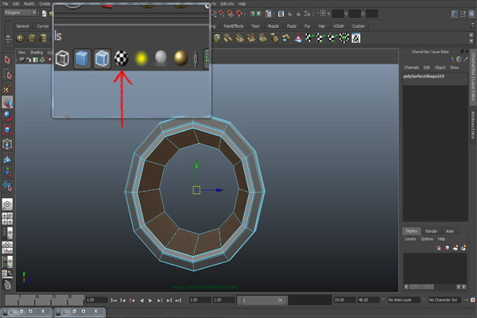Click the textured checker sphere icon

click(121, 58)
